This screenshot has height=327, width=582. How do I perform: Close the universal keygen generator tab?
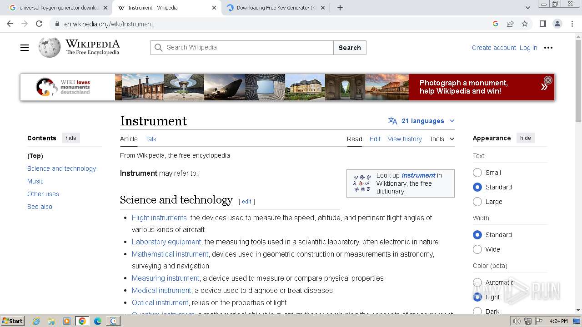105,8
